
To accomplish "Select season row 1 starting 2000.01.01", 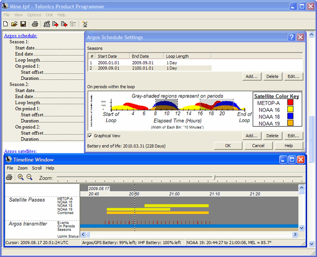I will pyautogui.click(x=150, y=62).
